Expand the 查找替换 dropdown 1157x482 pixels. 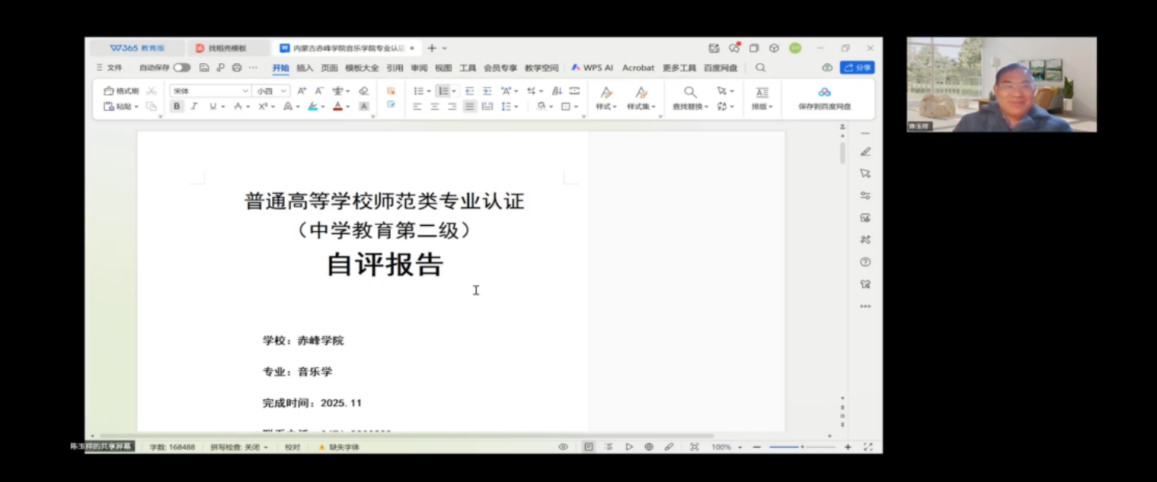point(706,107)
